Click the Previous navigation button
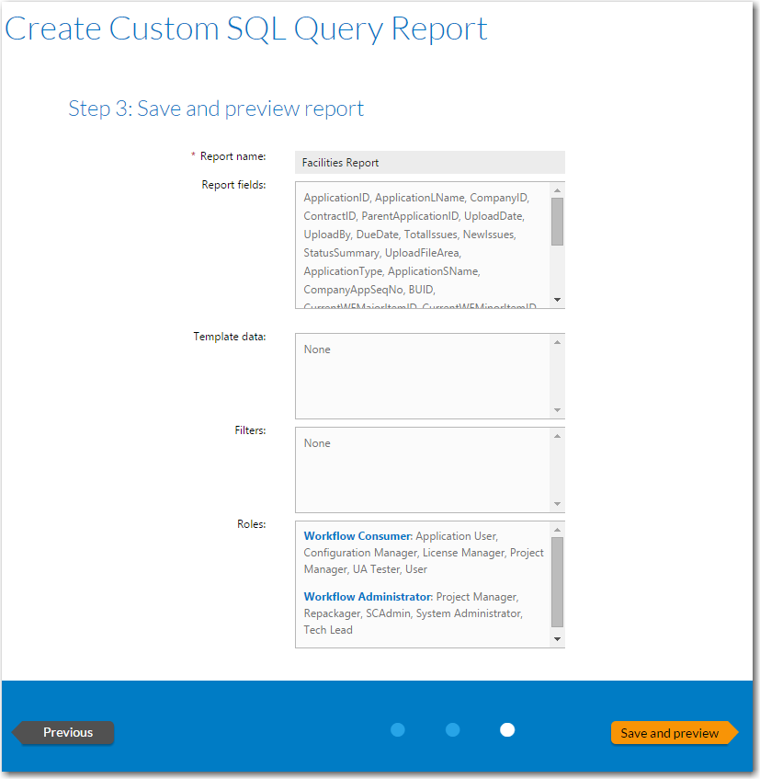The image size is (760, 779). [62, 732]
